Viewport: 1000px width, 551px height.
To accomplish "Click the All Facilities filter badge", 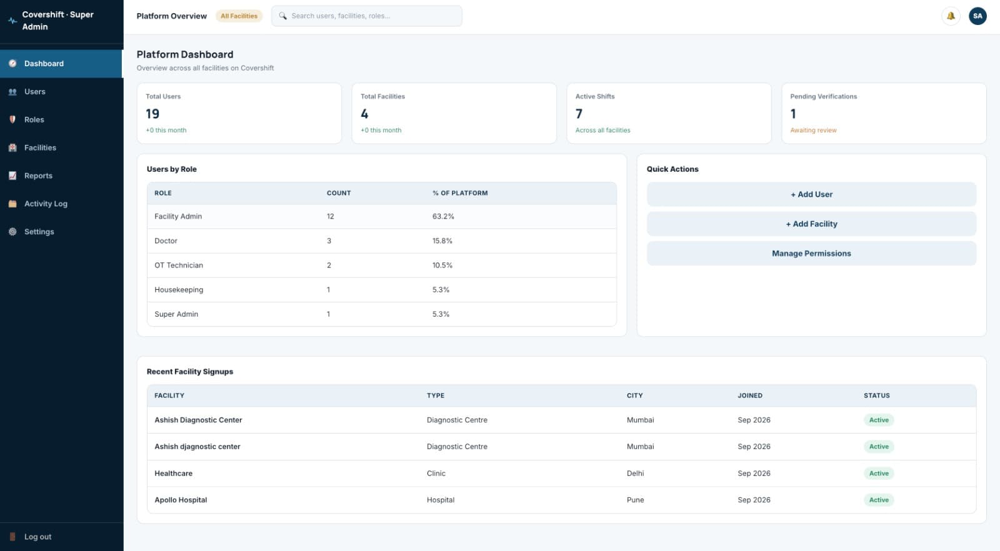I will point(239,16).
